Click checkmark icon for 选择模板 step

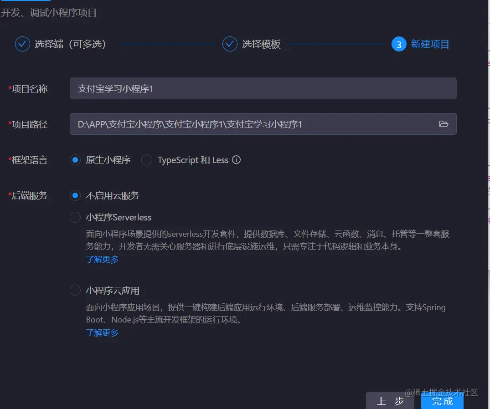tap(230, 44)
